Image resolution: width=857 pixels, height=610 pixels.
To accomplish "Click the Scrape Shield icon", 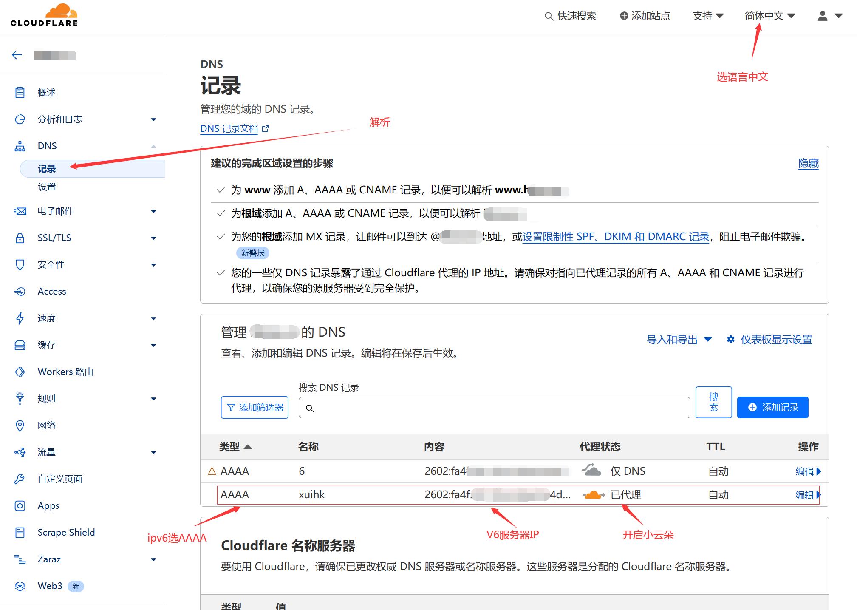I will point(20,533).
